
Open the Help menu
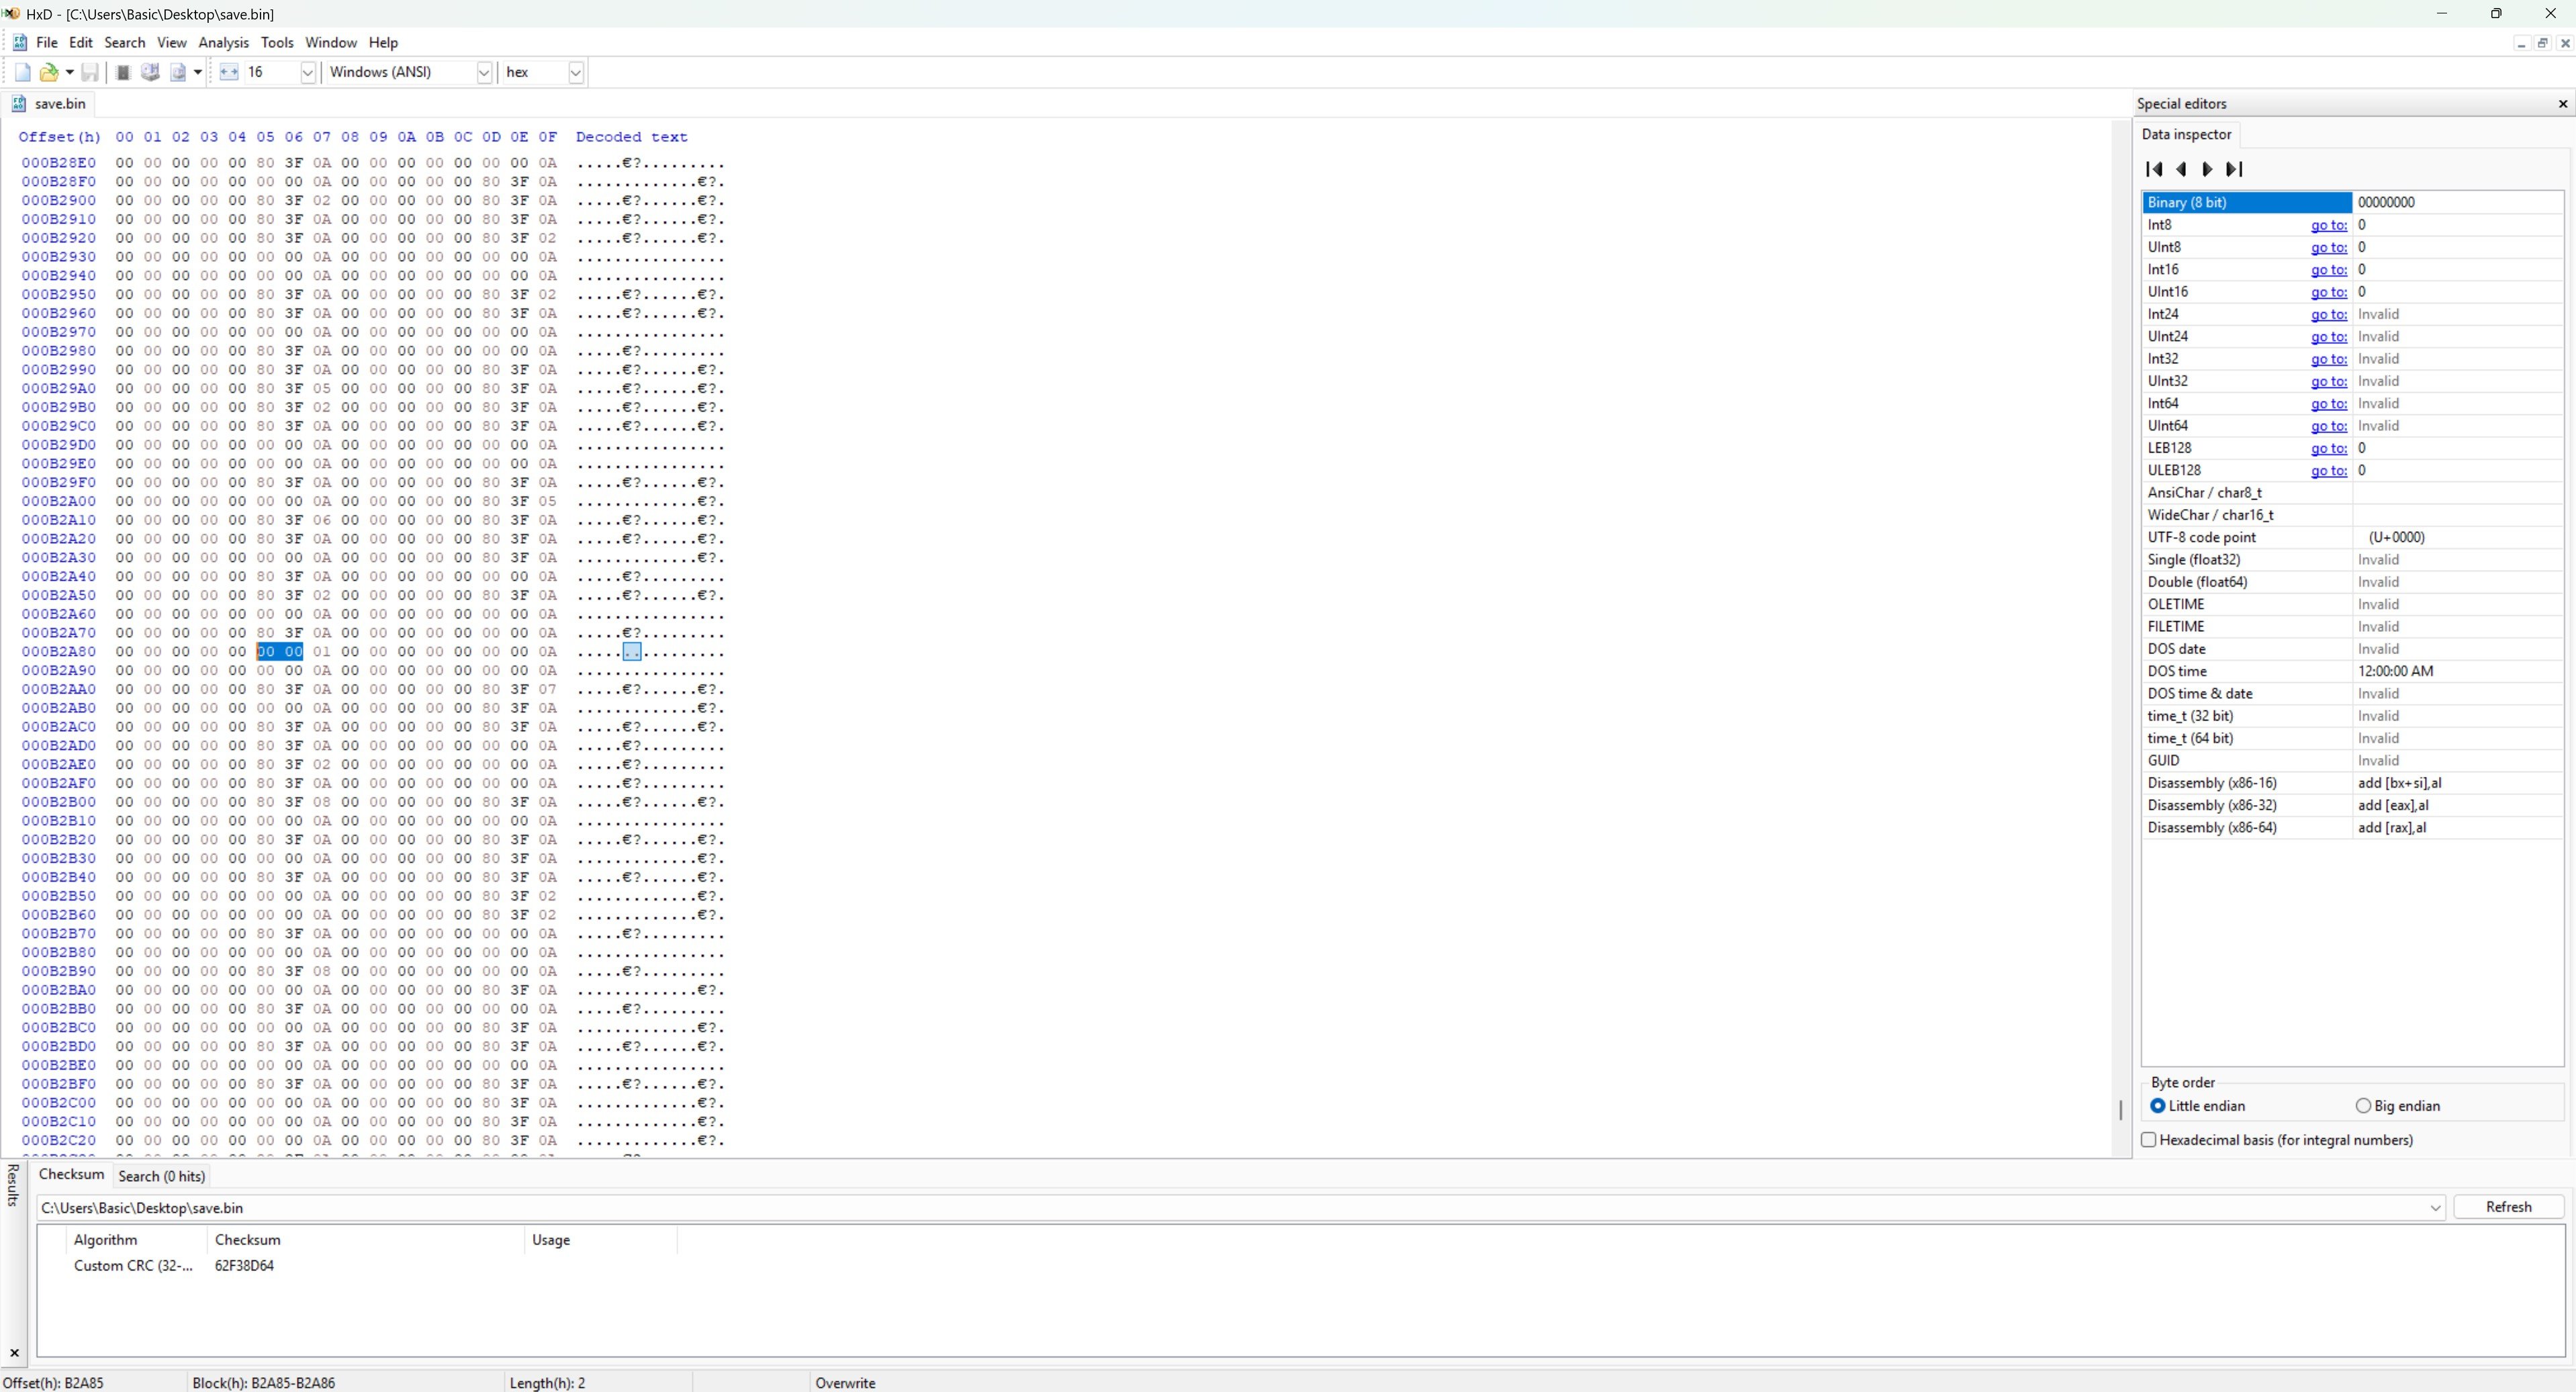(x=383, y=43)
